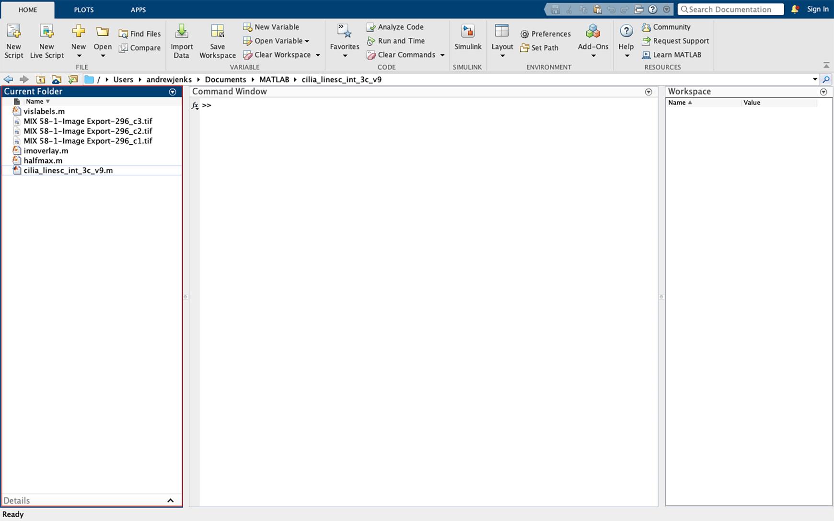Screen dimensions: 834x521
Task: Click Run and Time
Action: [x=396, y=41]
